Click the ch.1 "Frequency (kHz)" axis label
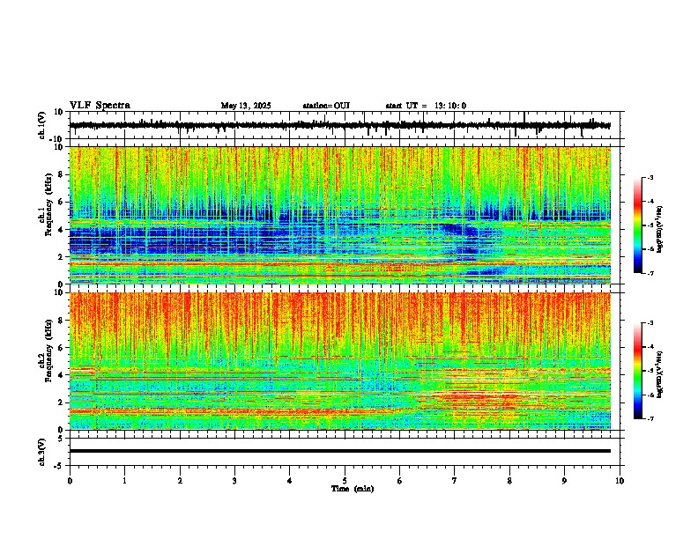Image resolution: width=698 pixels, height=539 pixels. [48, 204]
